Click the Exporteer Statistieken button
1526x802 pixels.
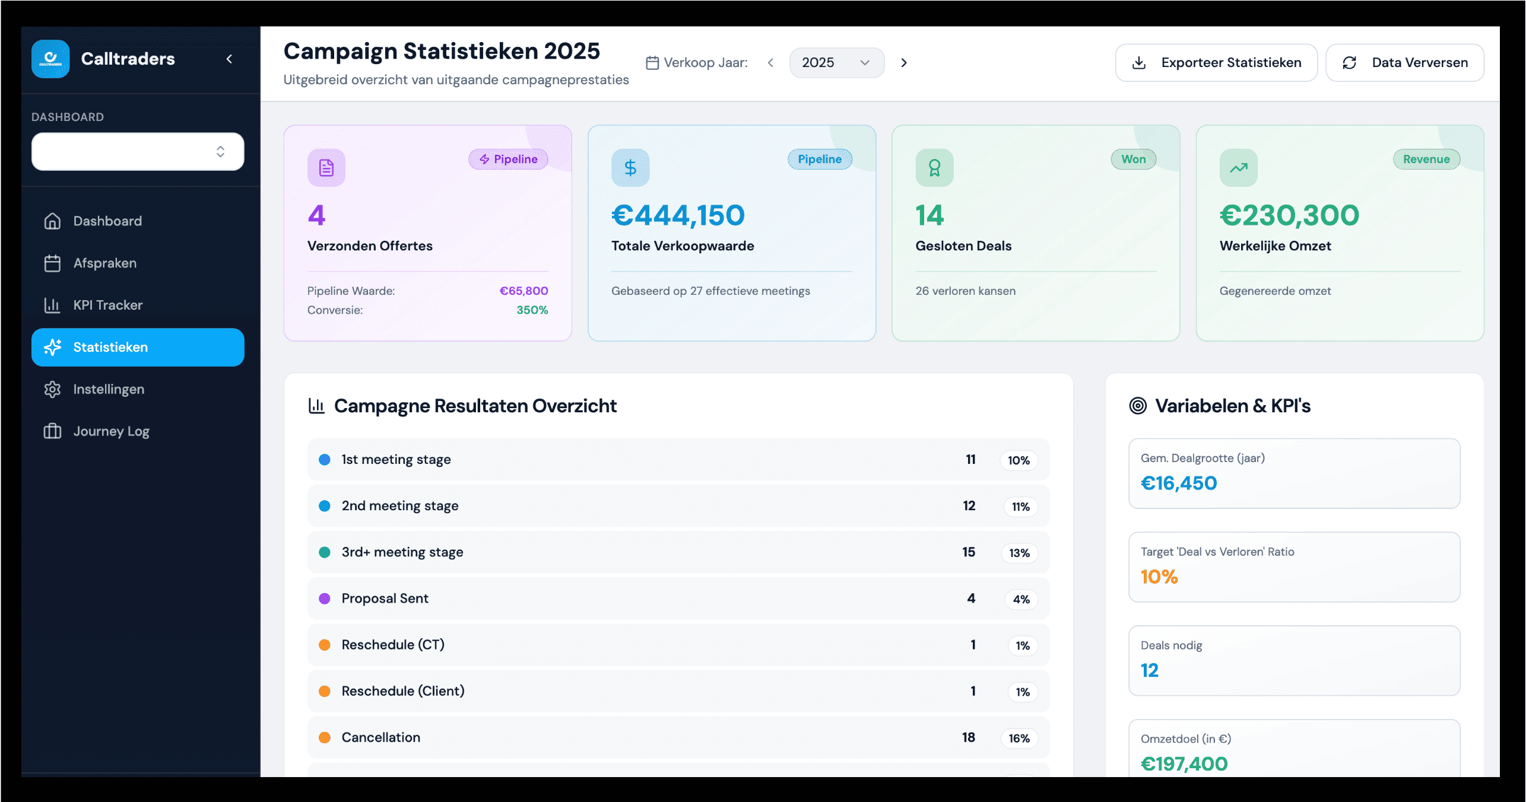(x=1216, y=62)
